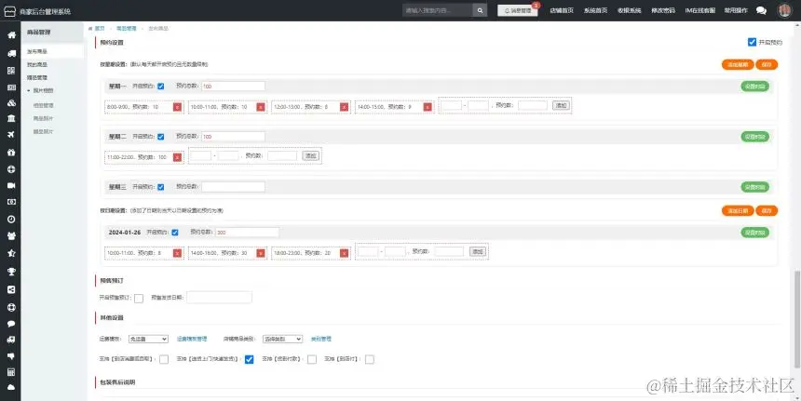
Task: Delete the 18:00-23:00 time slot
Action: coord(344,253)
